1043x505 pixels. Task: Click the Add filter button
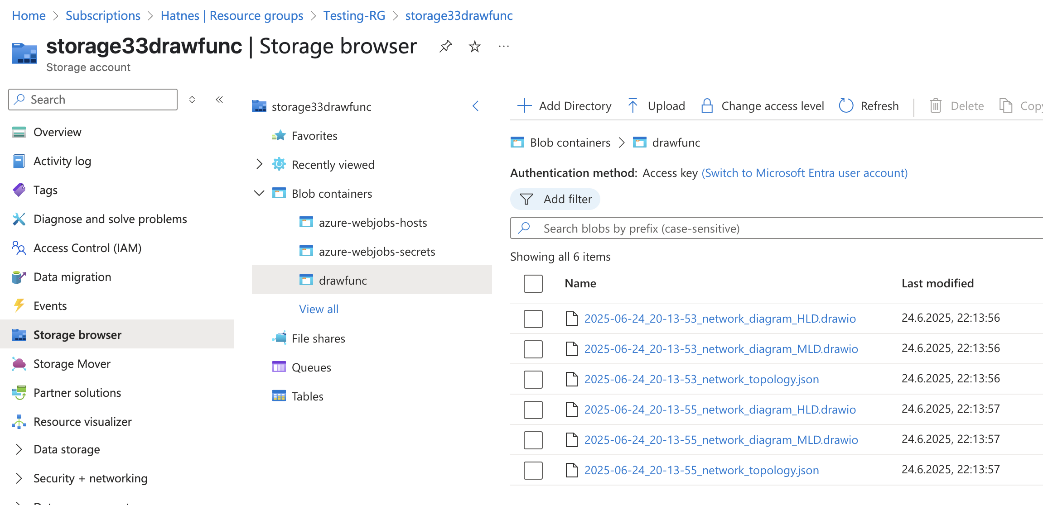coord(555,199)
